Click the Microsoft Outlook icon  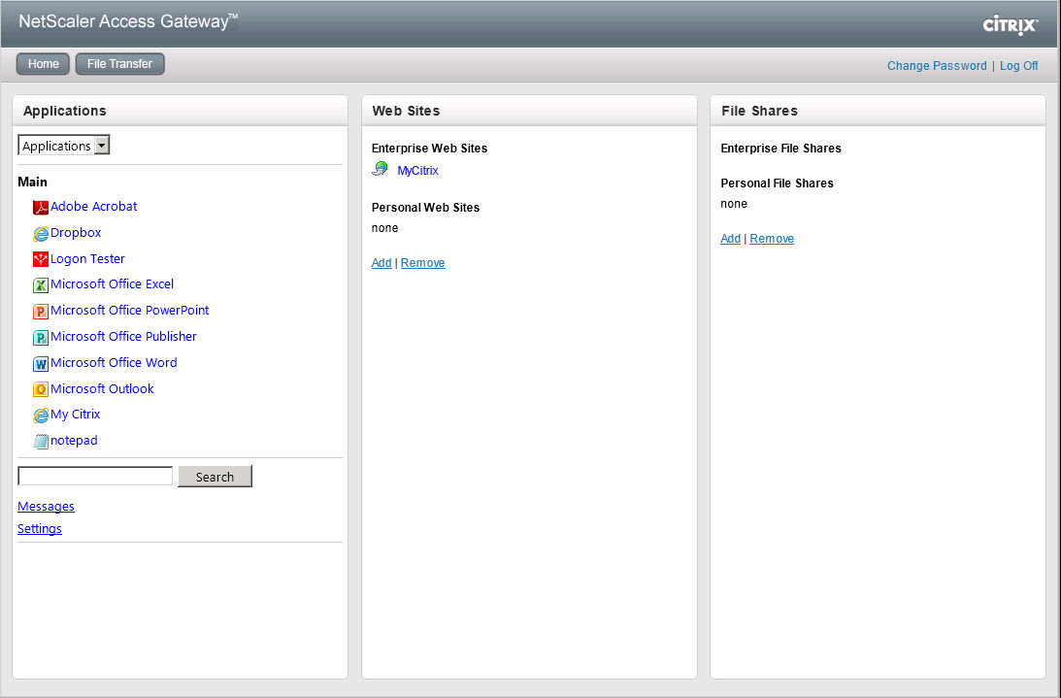tap(41, 389)
